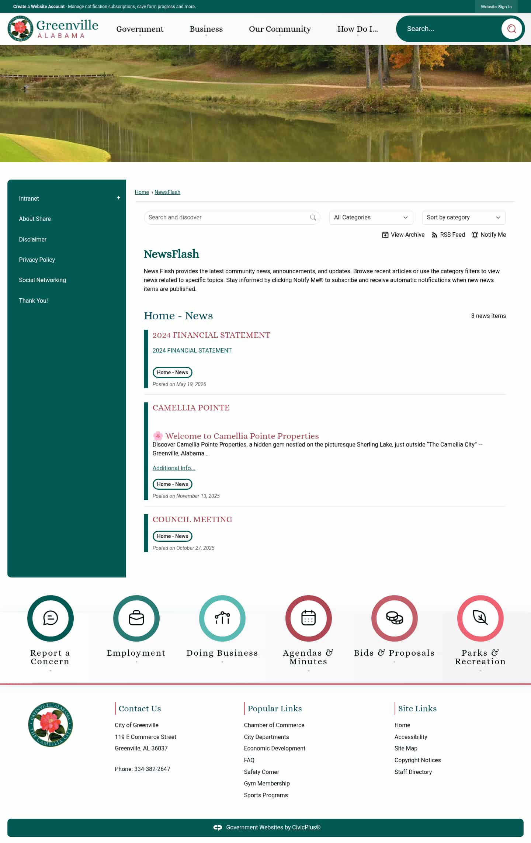This screenshot has width=531, height=843.
Task: Open the View Archive icon link
Action: [385, 235]
